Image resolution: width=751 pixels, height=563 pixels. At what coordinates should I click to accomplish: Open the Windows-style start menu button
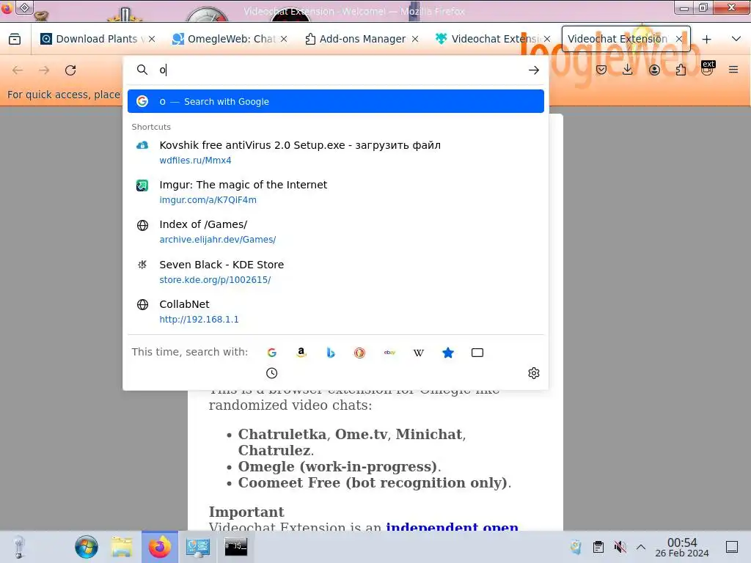pos(87,547)
